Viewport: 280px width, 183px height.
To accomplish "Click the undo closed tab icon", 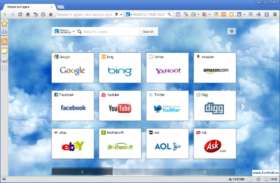I will pyautogui.click(x=35, y=14).
